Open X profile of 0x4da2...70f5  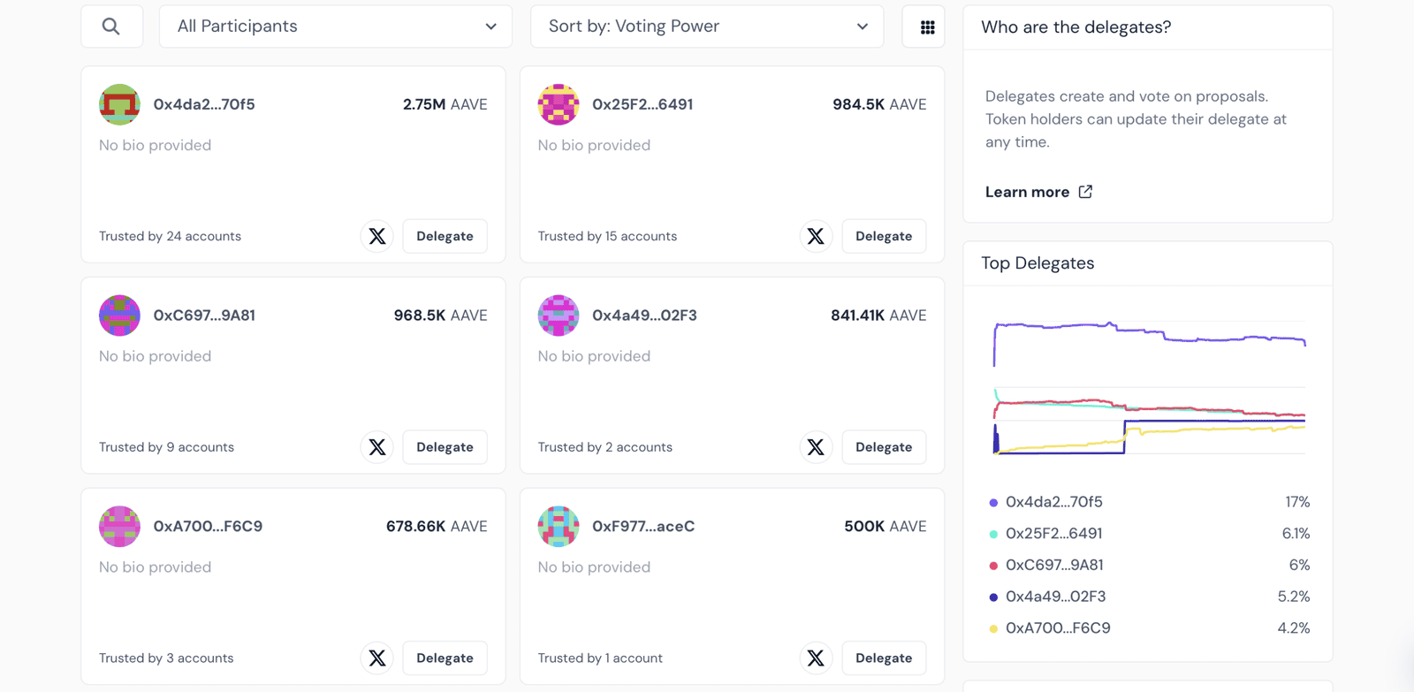click(x=377, y=236)
